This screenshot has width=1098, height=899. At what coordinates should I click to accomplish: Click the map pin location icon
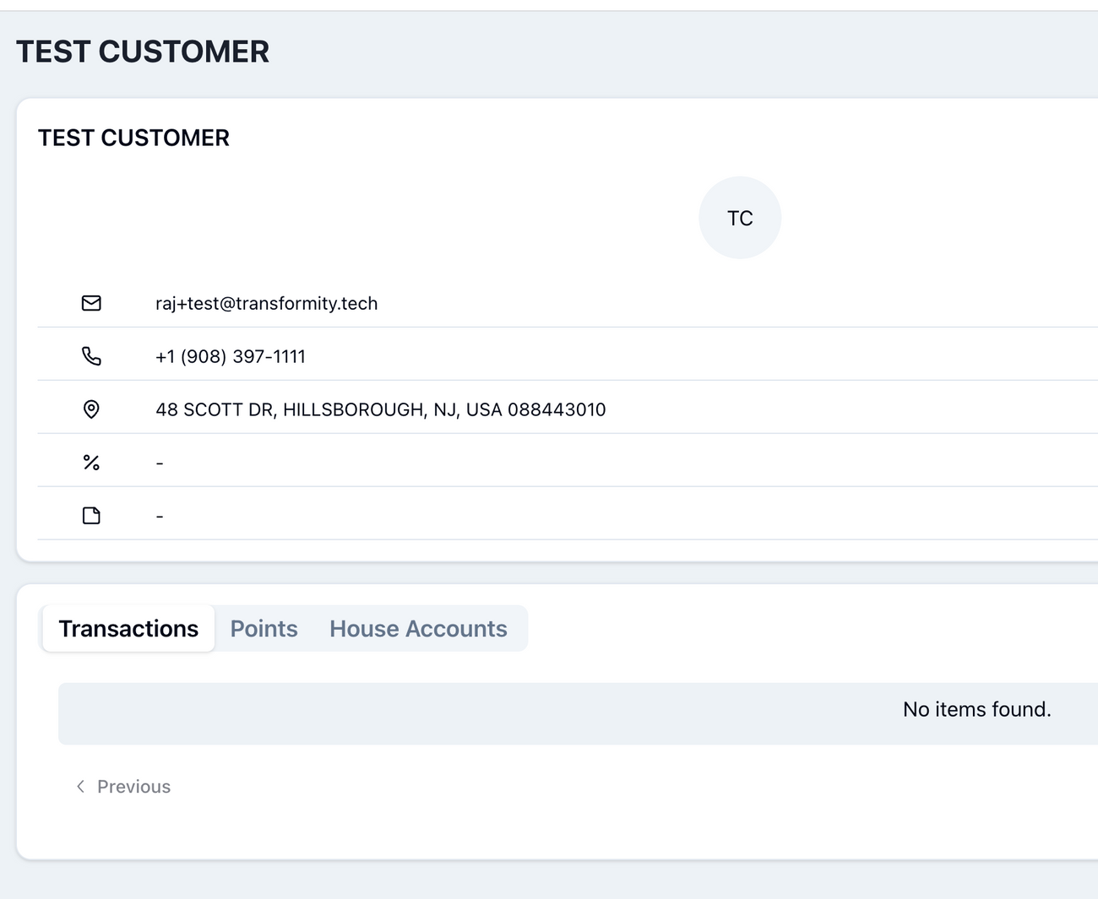(x=91, y=409)
